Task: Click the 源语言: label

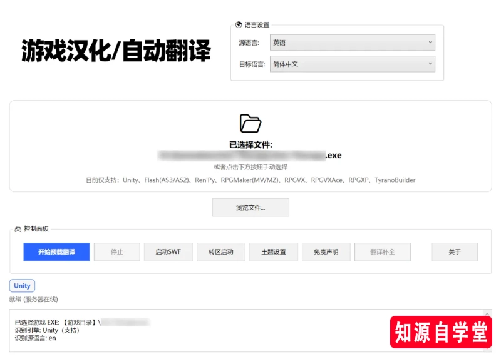Action: (x=249, y=43)
